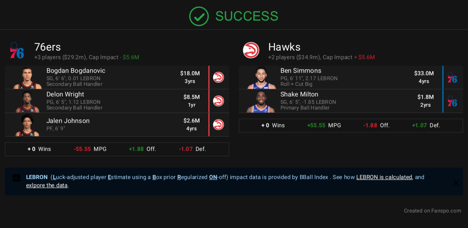Open the 'explore the data' link

(x=47, y=185)
